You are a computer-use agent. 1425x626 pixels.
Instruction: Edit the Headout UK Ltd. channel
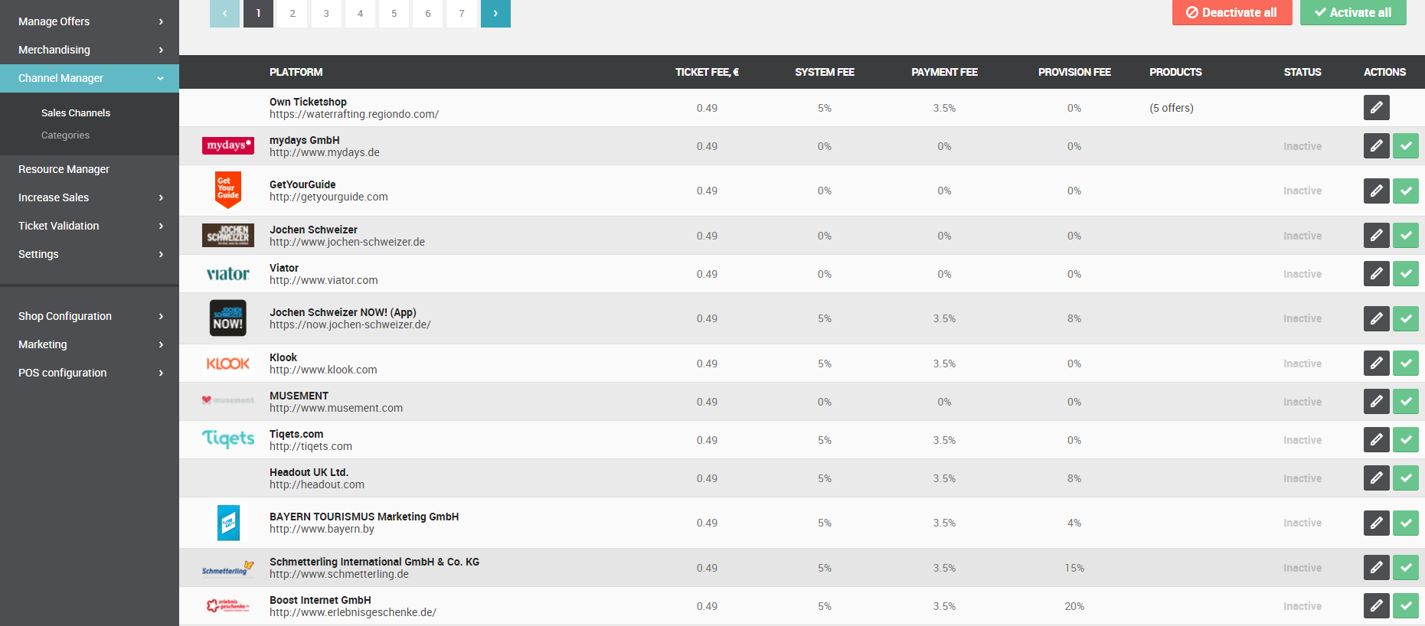pyautogui.click(x=1376, y=478)
